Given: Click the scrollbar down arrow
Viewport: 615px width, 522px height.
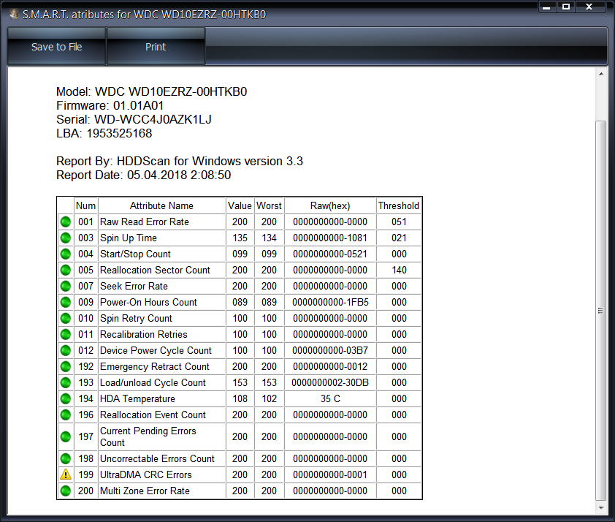Looking at the screenshot, I should point(601,508).
